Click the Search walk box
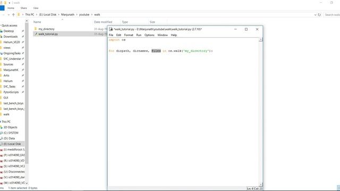 click(x=331, y=15)
